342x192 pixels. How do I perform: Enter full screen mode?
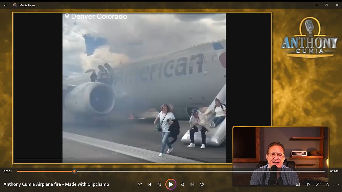click(x=317, y=184)
